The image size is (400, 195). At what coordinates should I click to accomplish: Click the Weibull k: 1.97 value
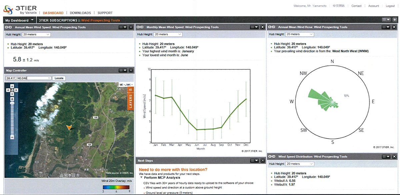pyautogui.click(x=284, y=184)
